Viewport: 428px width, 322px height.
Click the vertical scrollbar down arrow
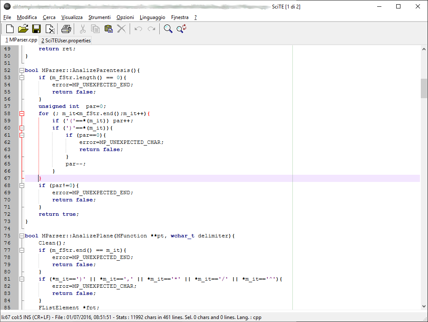tap(424, 306)
